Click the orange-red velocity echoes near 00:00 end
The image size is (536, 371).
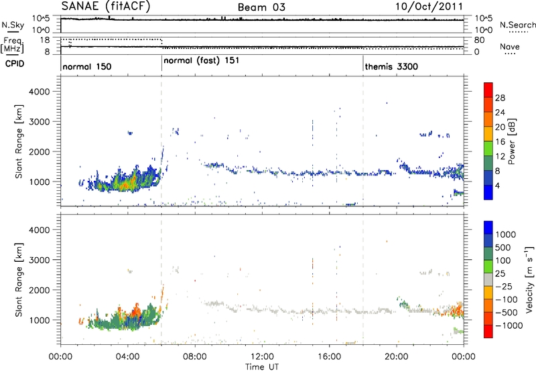pyautogui.click(x=456, y=310)
